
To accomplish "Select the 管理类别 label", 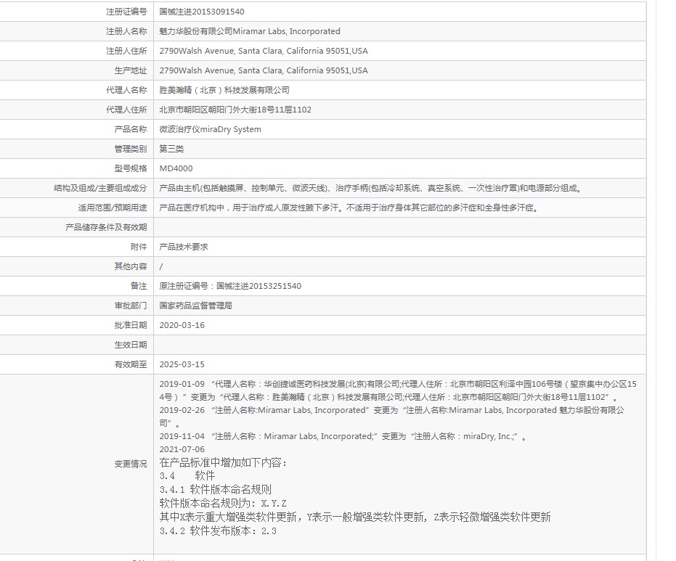I will coord(131,149).
